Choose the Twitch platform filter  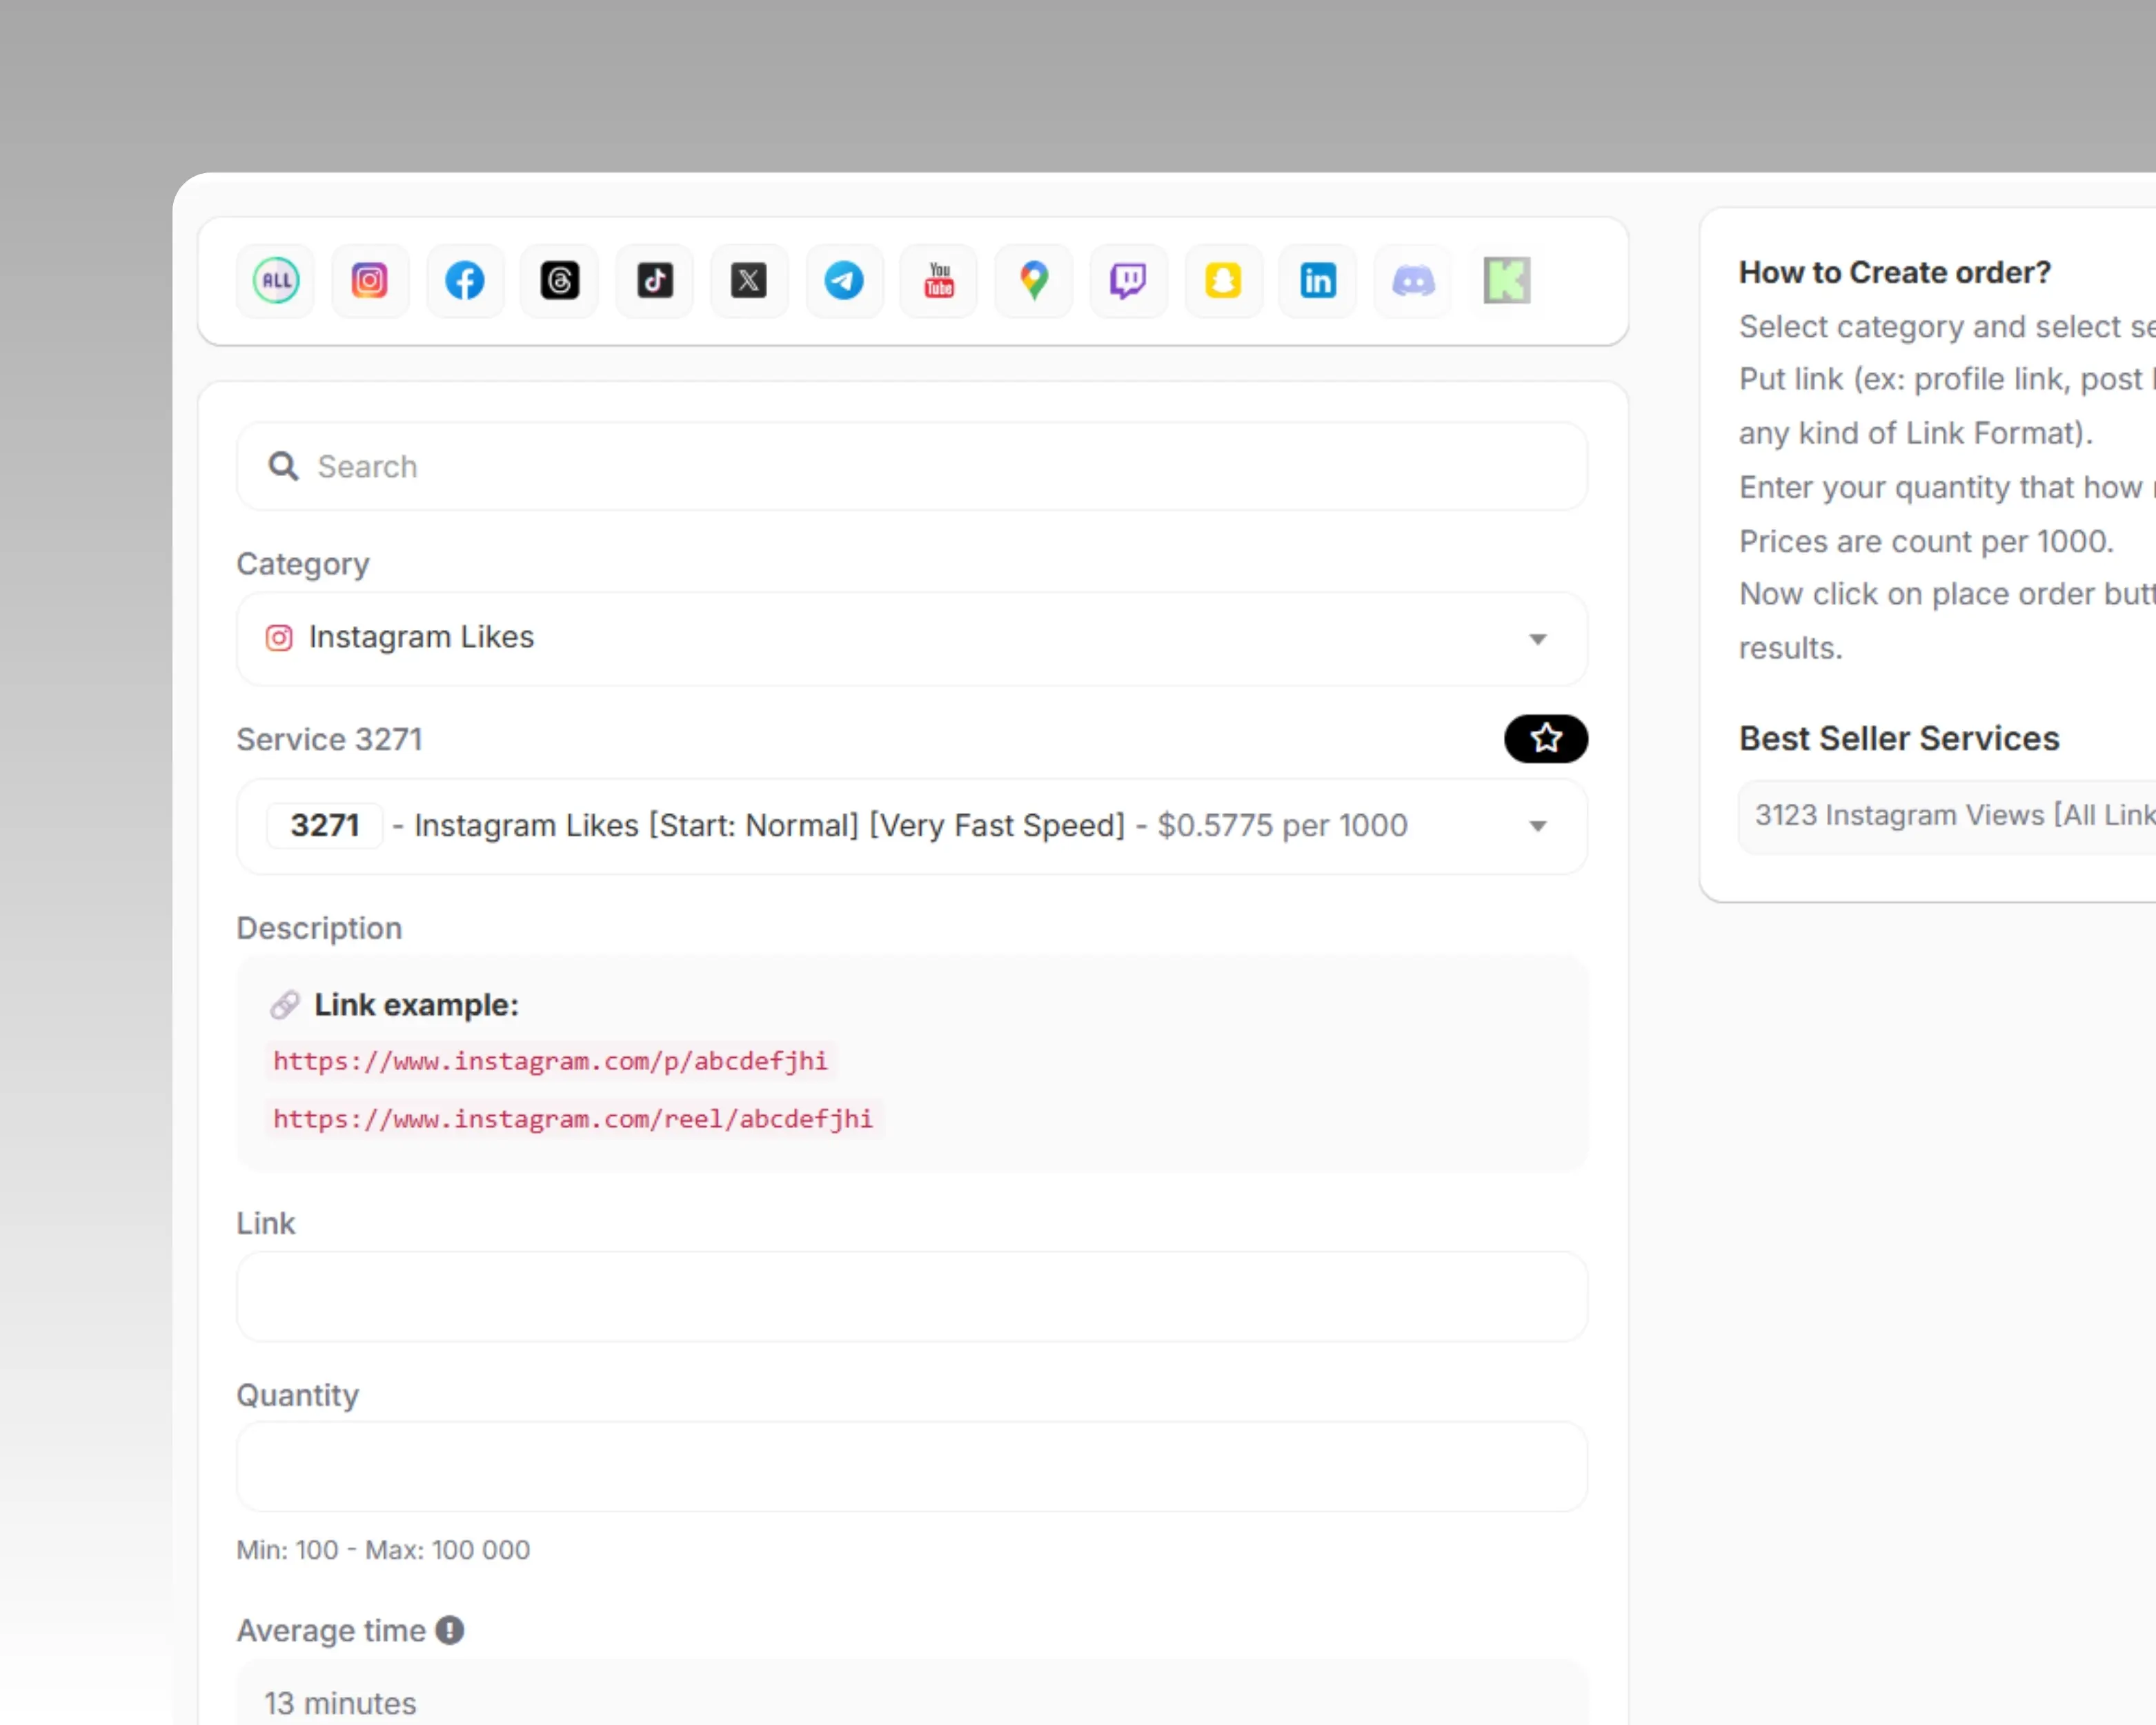click(x=1128, y=281)
